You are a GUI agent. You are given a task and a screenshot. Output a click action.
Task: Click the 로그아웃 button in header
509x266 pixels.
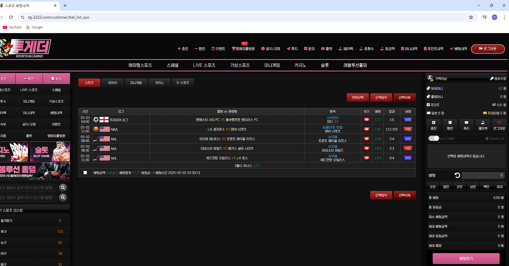click(488, 49)
